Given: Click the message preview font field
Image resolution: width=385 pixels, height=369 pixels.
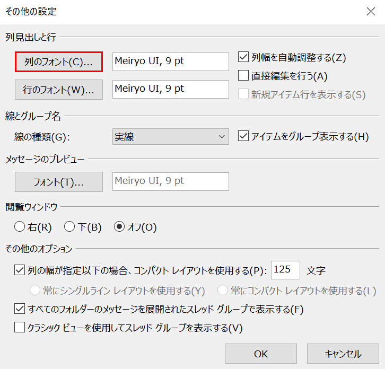Looking at the screenshot, I should click(171, 181).
